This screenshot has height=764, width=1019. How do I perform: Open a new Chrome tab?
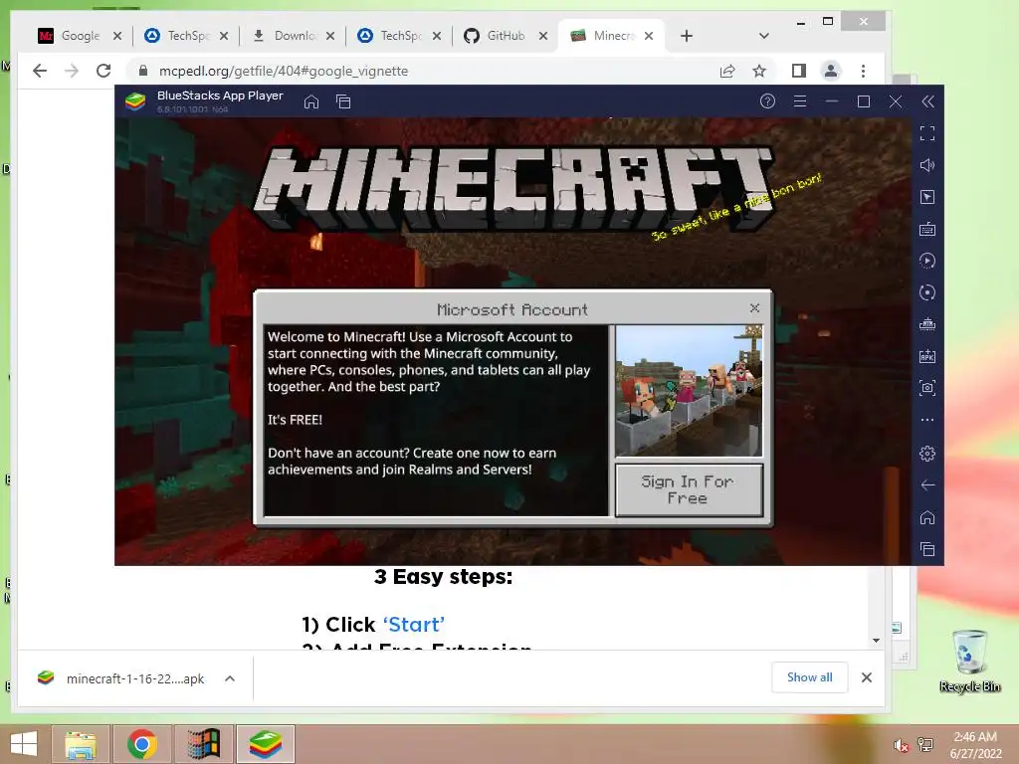click(x=687, y=36)
